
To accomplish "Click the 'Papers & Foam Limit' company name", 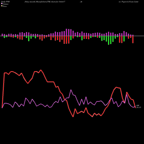I will (130, 2).
